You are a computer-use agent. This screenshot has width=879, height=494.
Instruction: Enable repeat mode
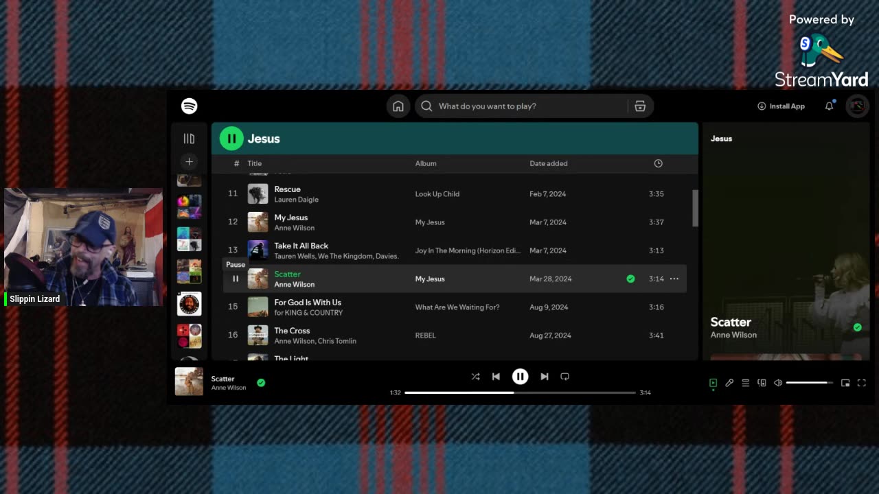point(564,377)
